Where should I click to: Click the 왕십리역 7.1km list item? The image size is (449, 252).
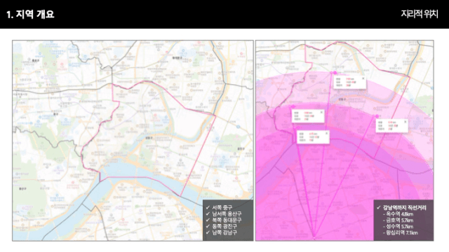(401, 233)
